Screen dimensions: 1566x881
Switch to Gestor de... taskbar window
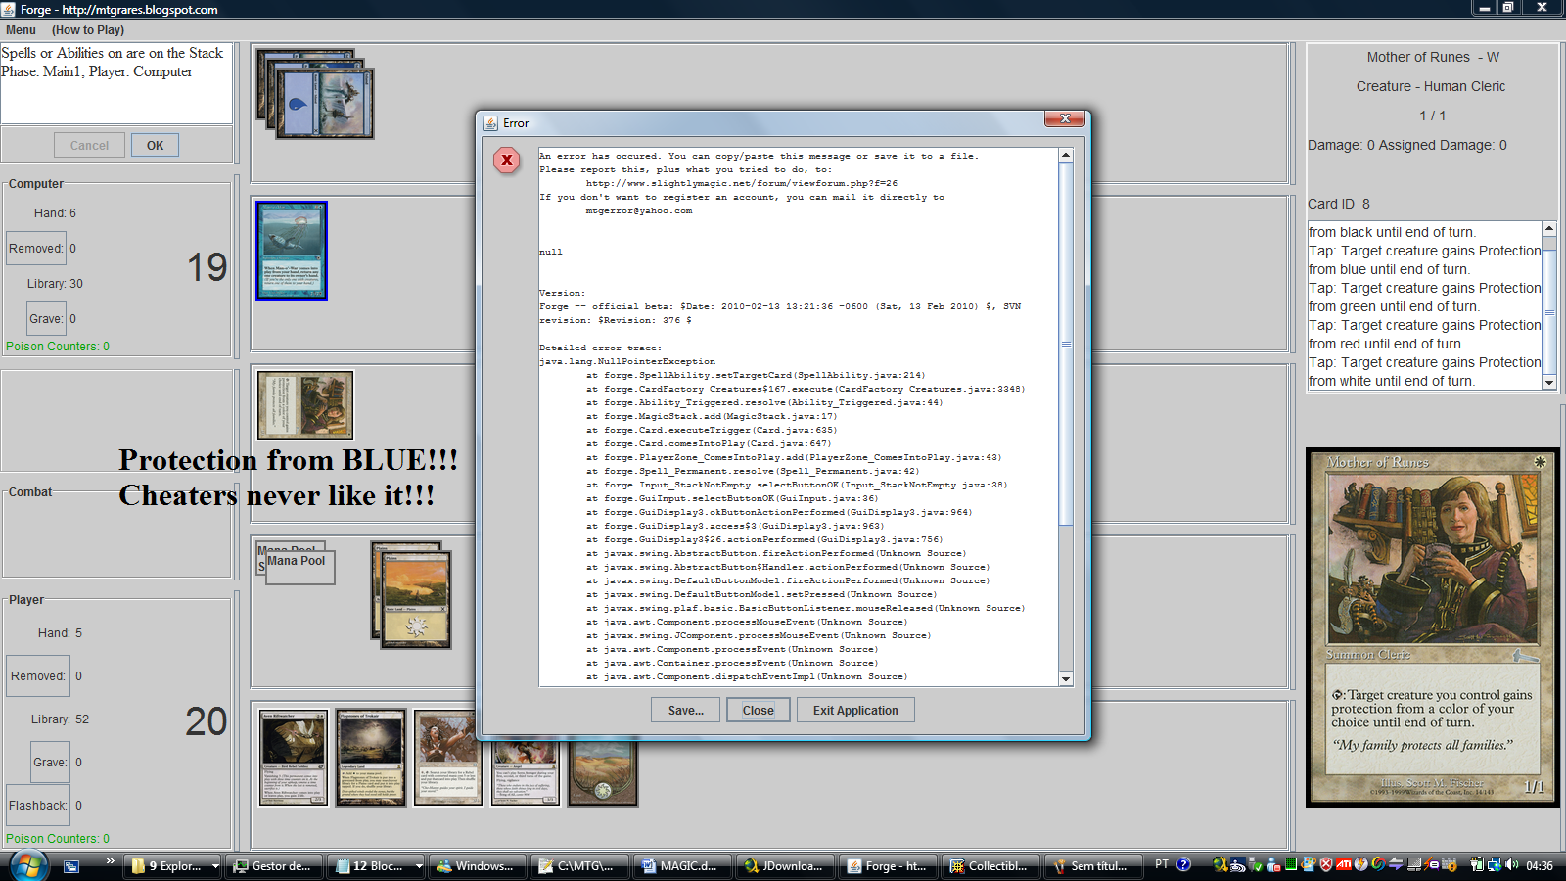tap(272, 866)
